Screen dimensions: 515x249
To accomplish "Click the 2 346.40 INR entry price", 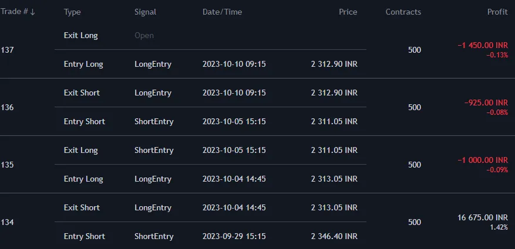I will click(334, 236).
